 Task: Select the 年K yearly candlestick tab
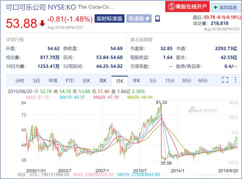[x=136, y=81]
